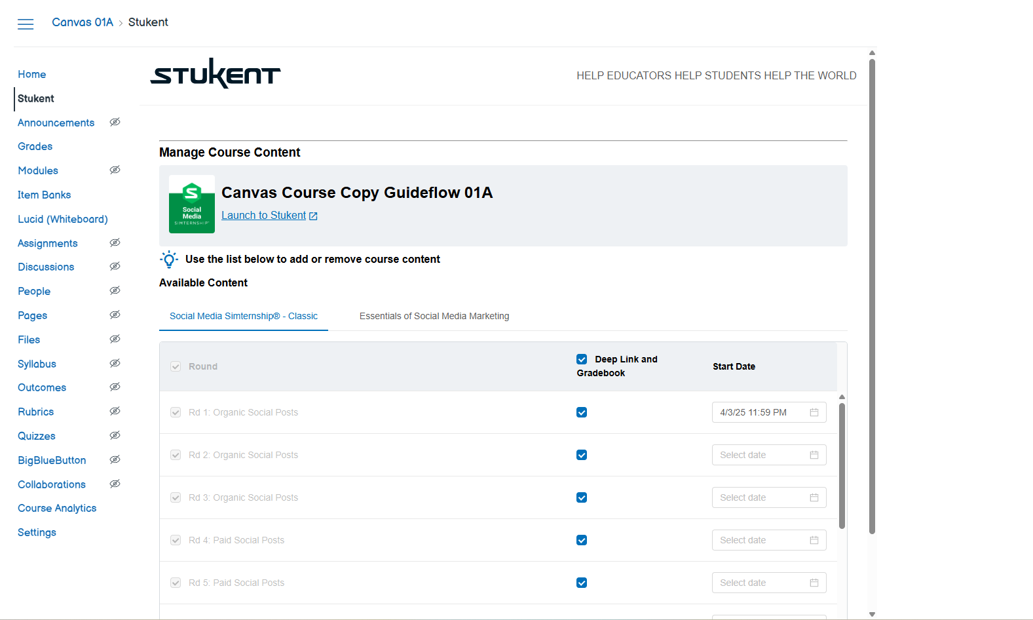The width and height of the screenshot is (1033, 620).
Task: Toggle Deep Link checkbox for Rd 4 Paid Social Posts
Action: (582, 540)
